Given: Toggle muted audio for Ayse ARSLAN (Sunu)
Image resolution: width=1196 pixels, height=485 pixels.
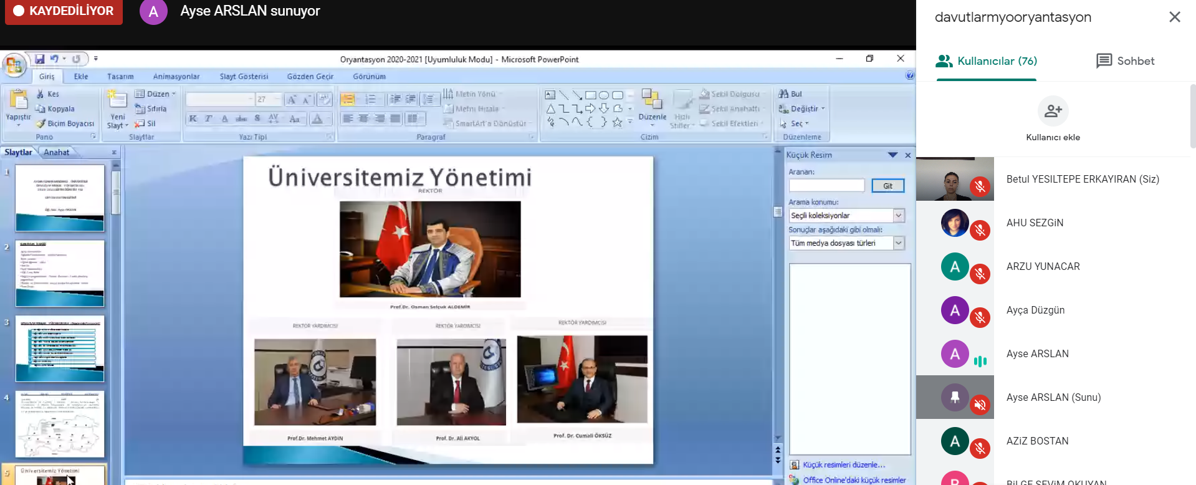Looking at the screenshot, I should click(x=980, y=405).
